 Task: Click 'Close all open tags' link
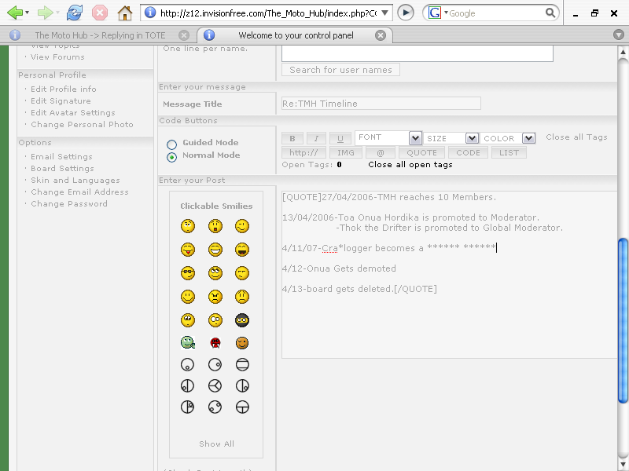click(410, 165)
